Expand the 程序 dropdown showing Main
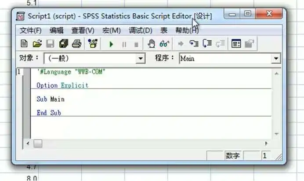 (276, 58)
